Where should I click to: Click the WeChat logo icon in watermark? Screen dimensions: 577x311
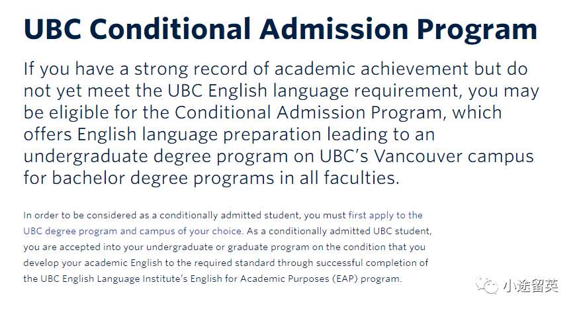click(x=486, y=286)
